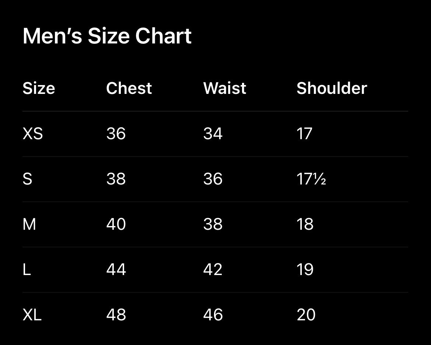431x345 pixels.
Task: Click the XL waist value 46
Action: pos(213,315)
